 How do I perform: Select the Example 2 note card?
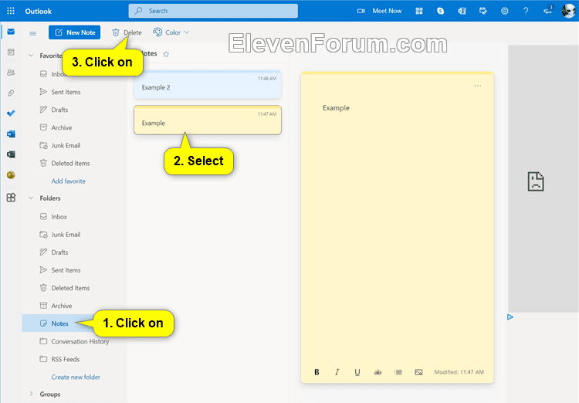(x=208, y=85)
